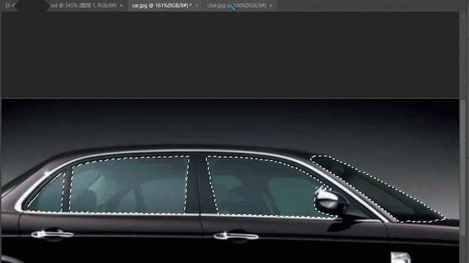Click the front door's chrome handle
The height and width of the screenshot is (263, 469).
pyautogui.click(x=236, y=236)
